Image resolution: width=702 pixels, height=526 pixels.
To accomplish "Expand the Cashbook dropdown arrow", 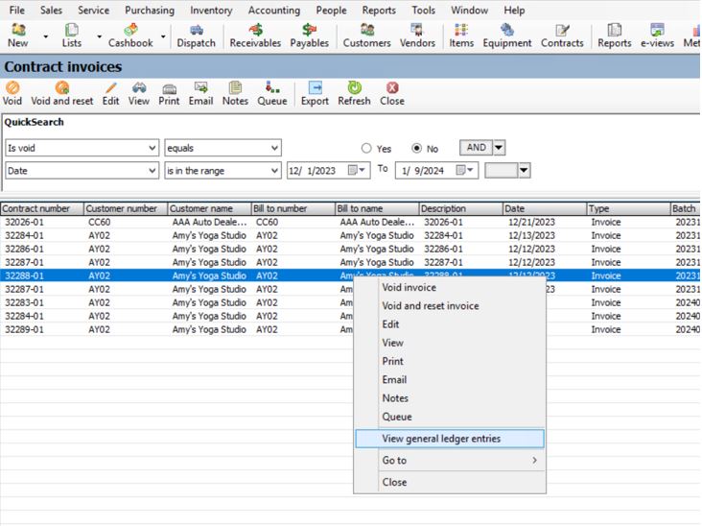I will point(163,36).
